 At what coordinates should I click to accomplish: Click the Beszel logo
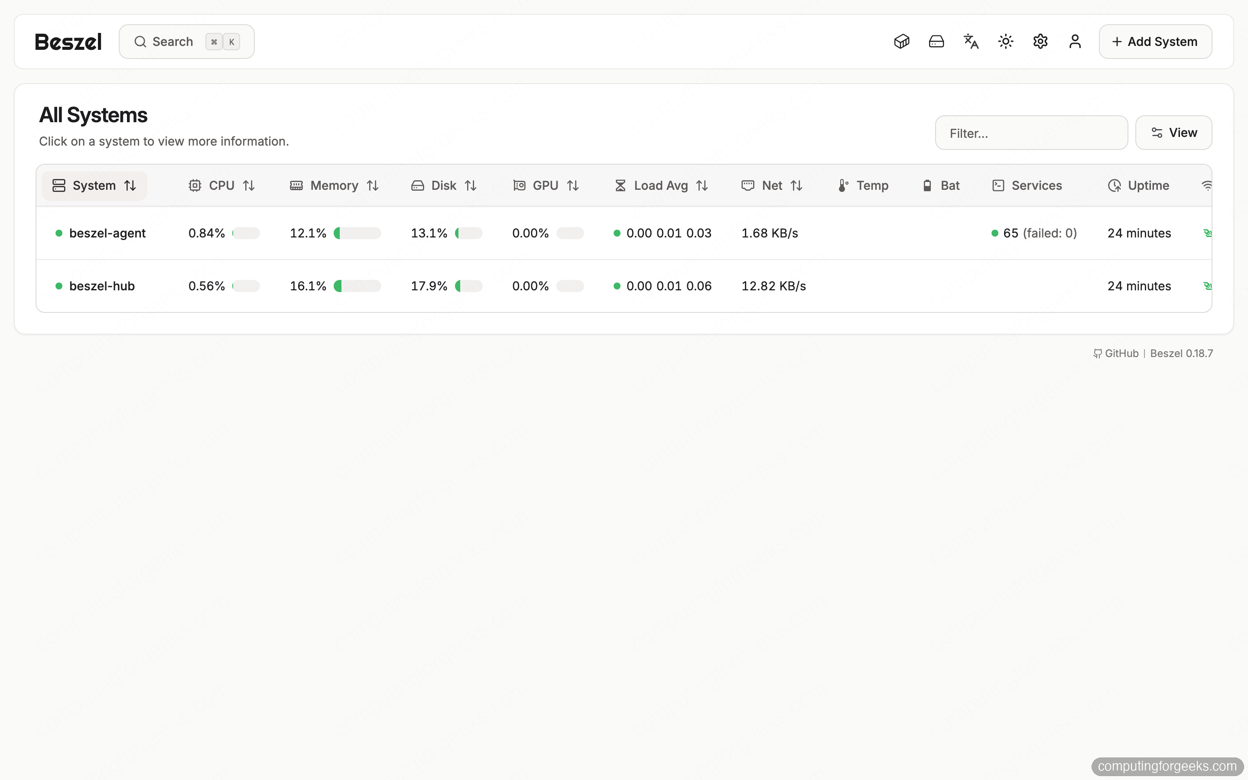[x=68, y=42]
